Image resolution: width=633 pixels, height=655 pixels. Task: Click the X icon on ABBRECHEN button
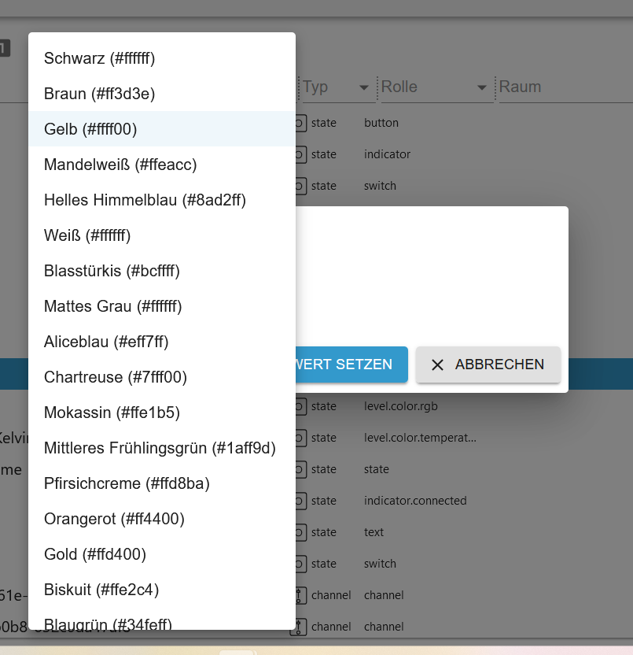click(438, 365)
